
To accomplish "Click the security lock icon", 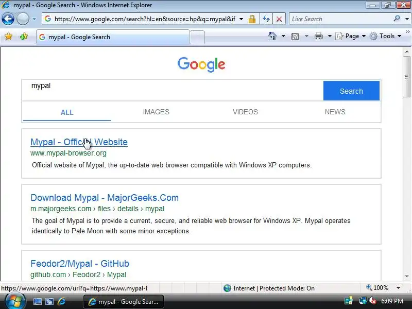I will click(252, 19).
